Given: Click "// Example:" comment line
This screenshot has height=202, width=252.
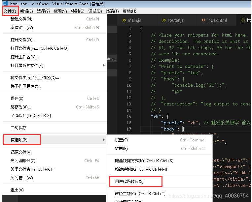Looking at the screenshot, I should pyautogui.click(x=165, y=60).
